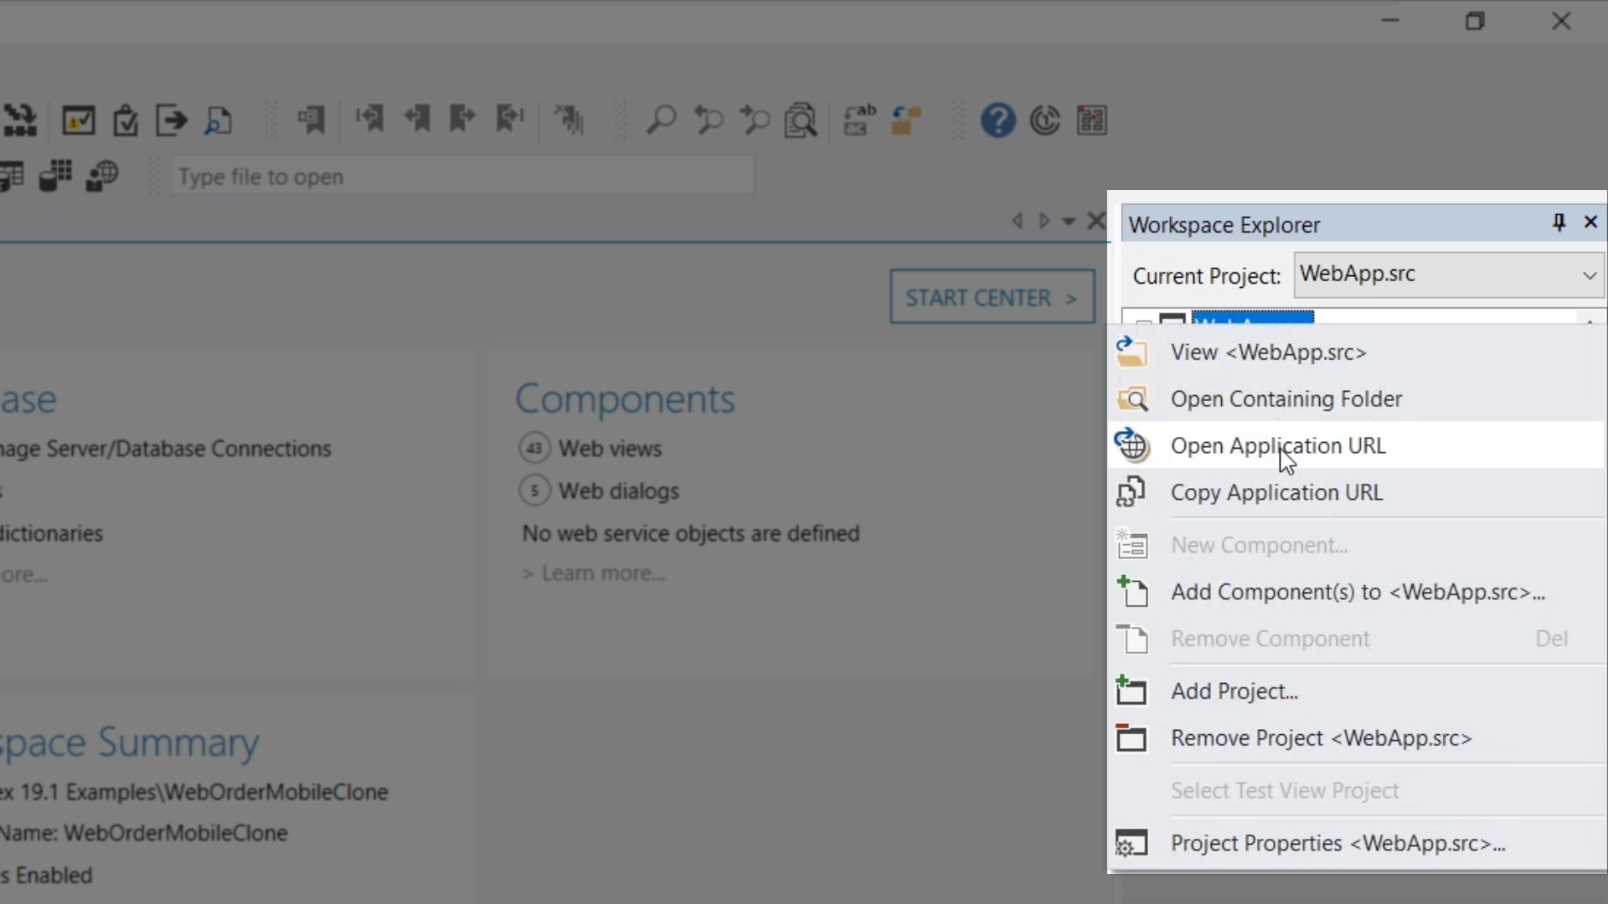Click the blue Help question mark icon
Image resolution: width=1608 pixels, height=904 pixels.
[x=997, y=121]
